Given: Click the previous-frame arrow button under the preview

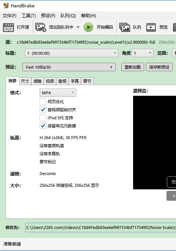Looking at the screenshot, I should click(x=171, y=196).
